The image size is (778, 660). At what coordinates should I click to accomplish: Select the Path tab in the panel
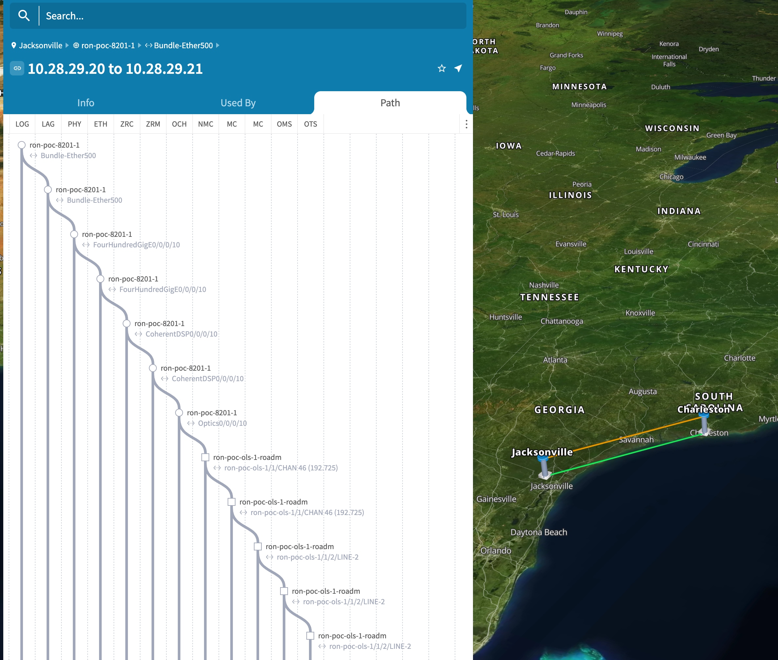click(390, 102)
